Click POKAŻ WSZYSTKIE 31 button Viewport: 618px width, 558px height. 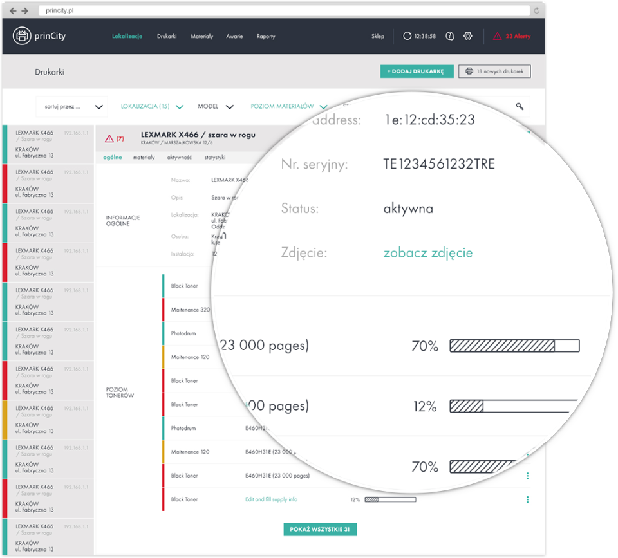click(320, 529)
